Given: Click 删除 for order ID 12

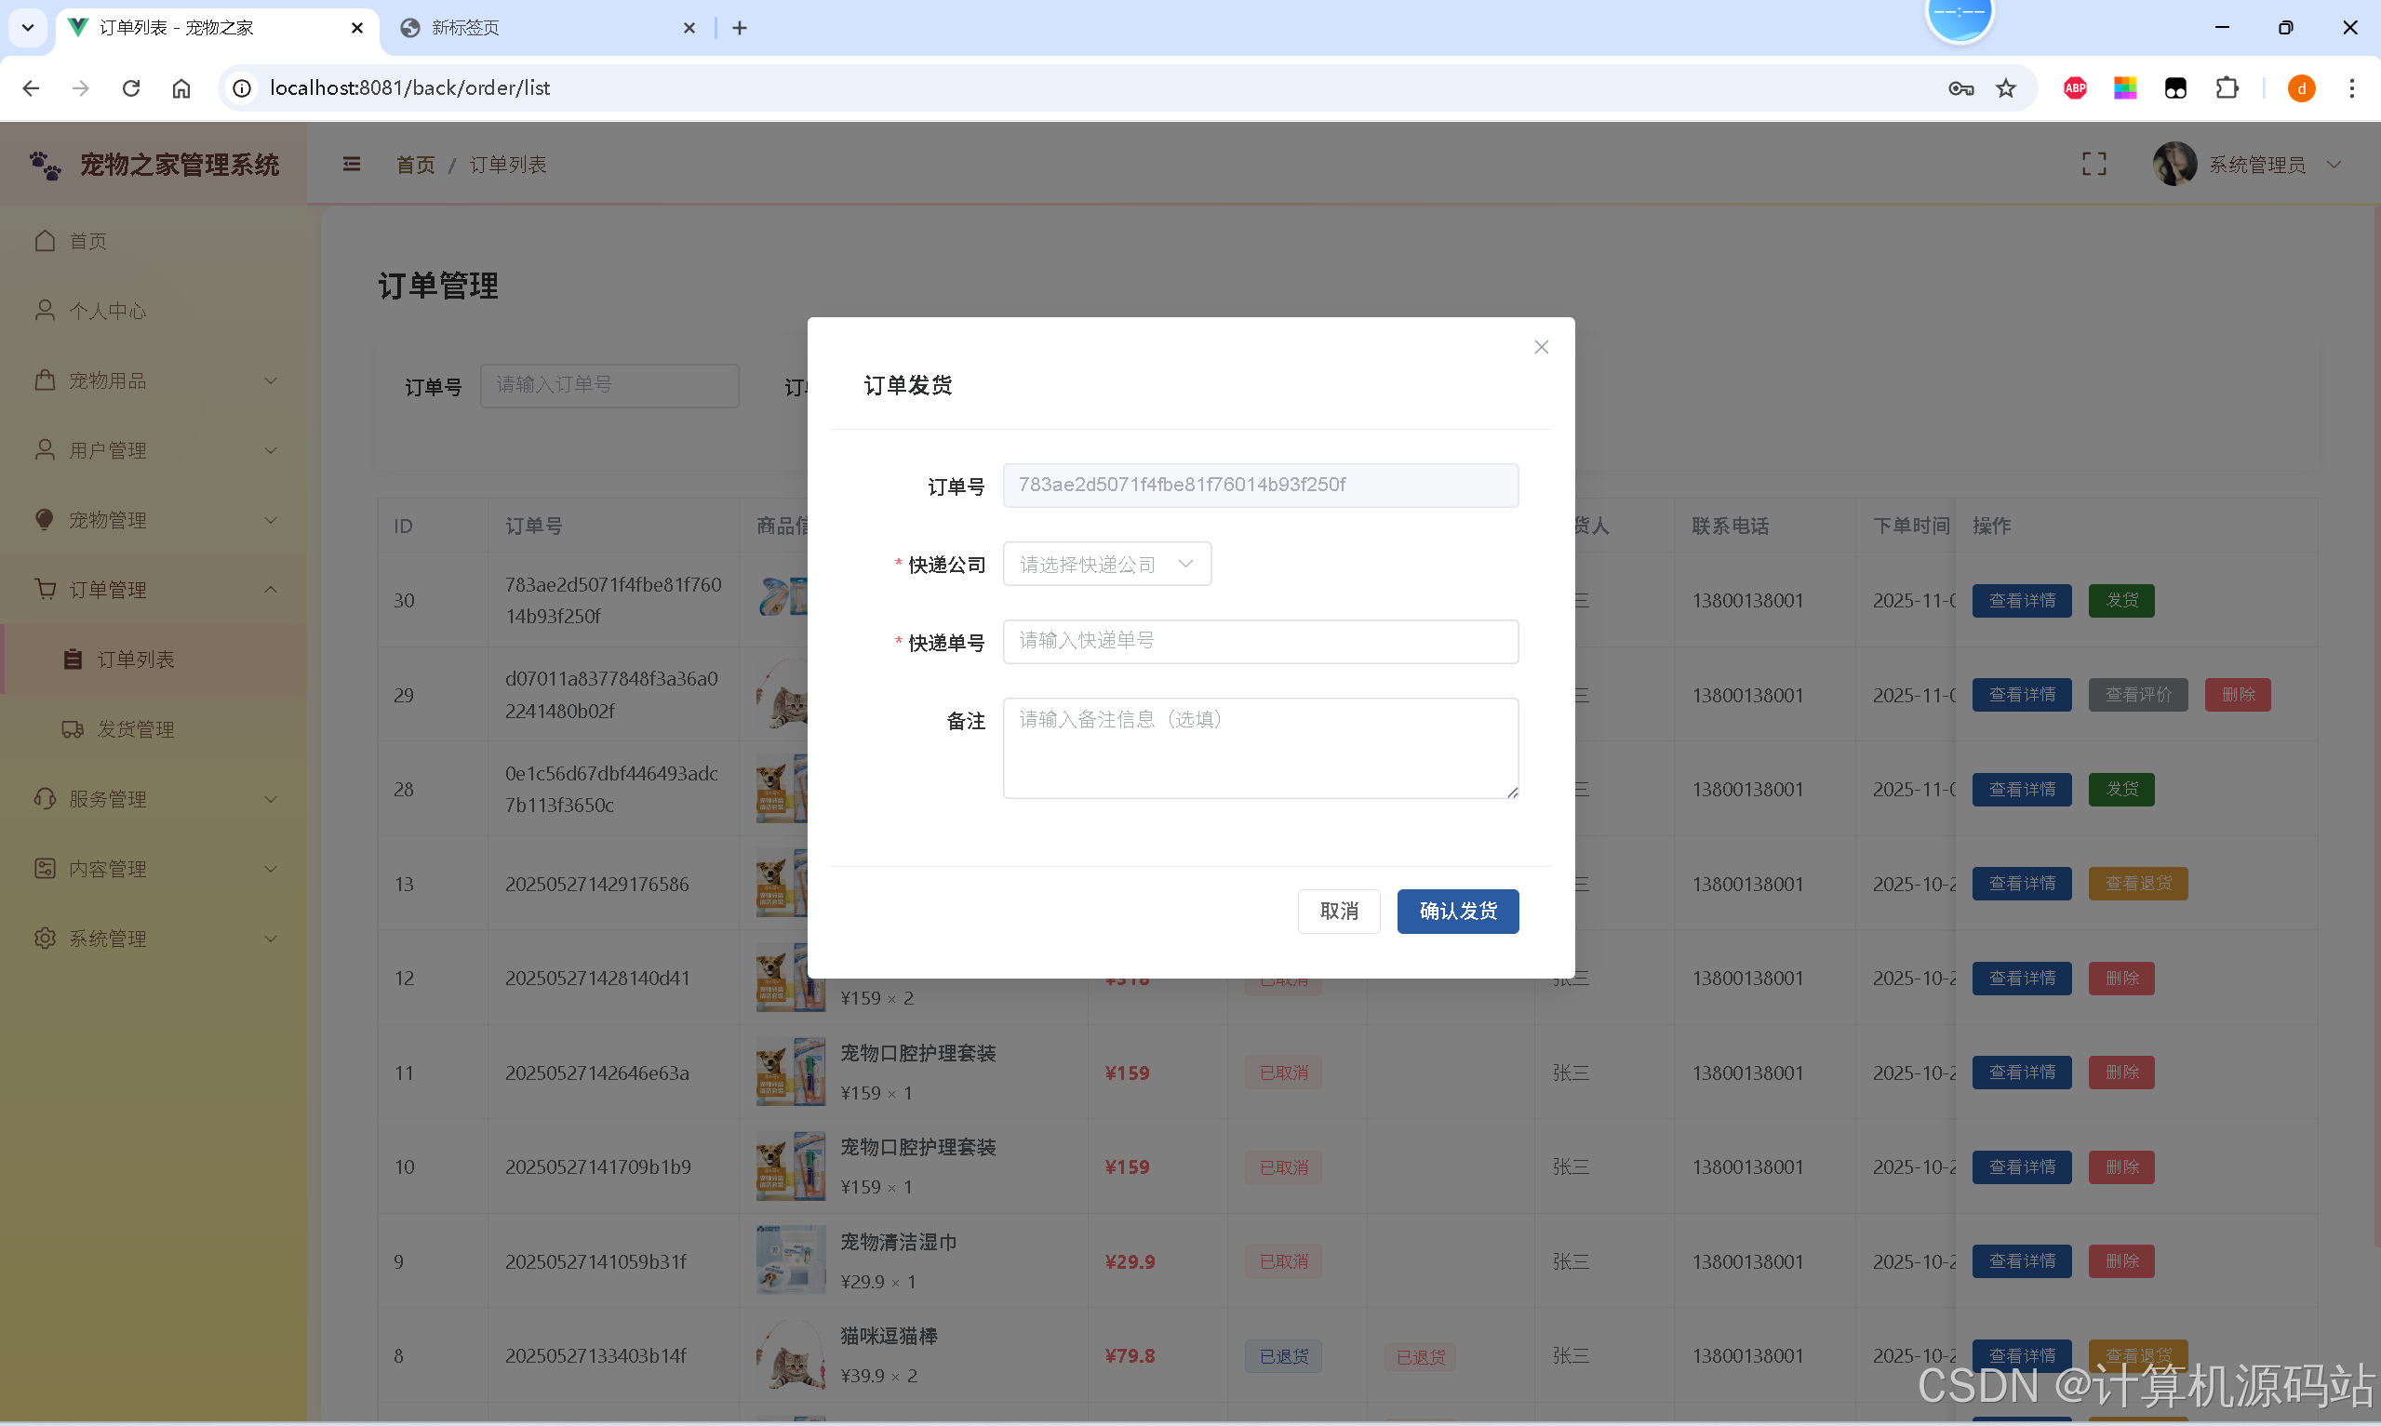Looking at the screenshot, I should pyautogui.click(x=2121, y=979).
